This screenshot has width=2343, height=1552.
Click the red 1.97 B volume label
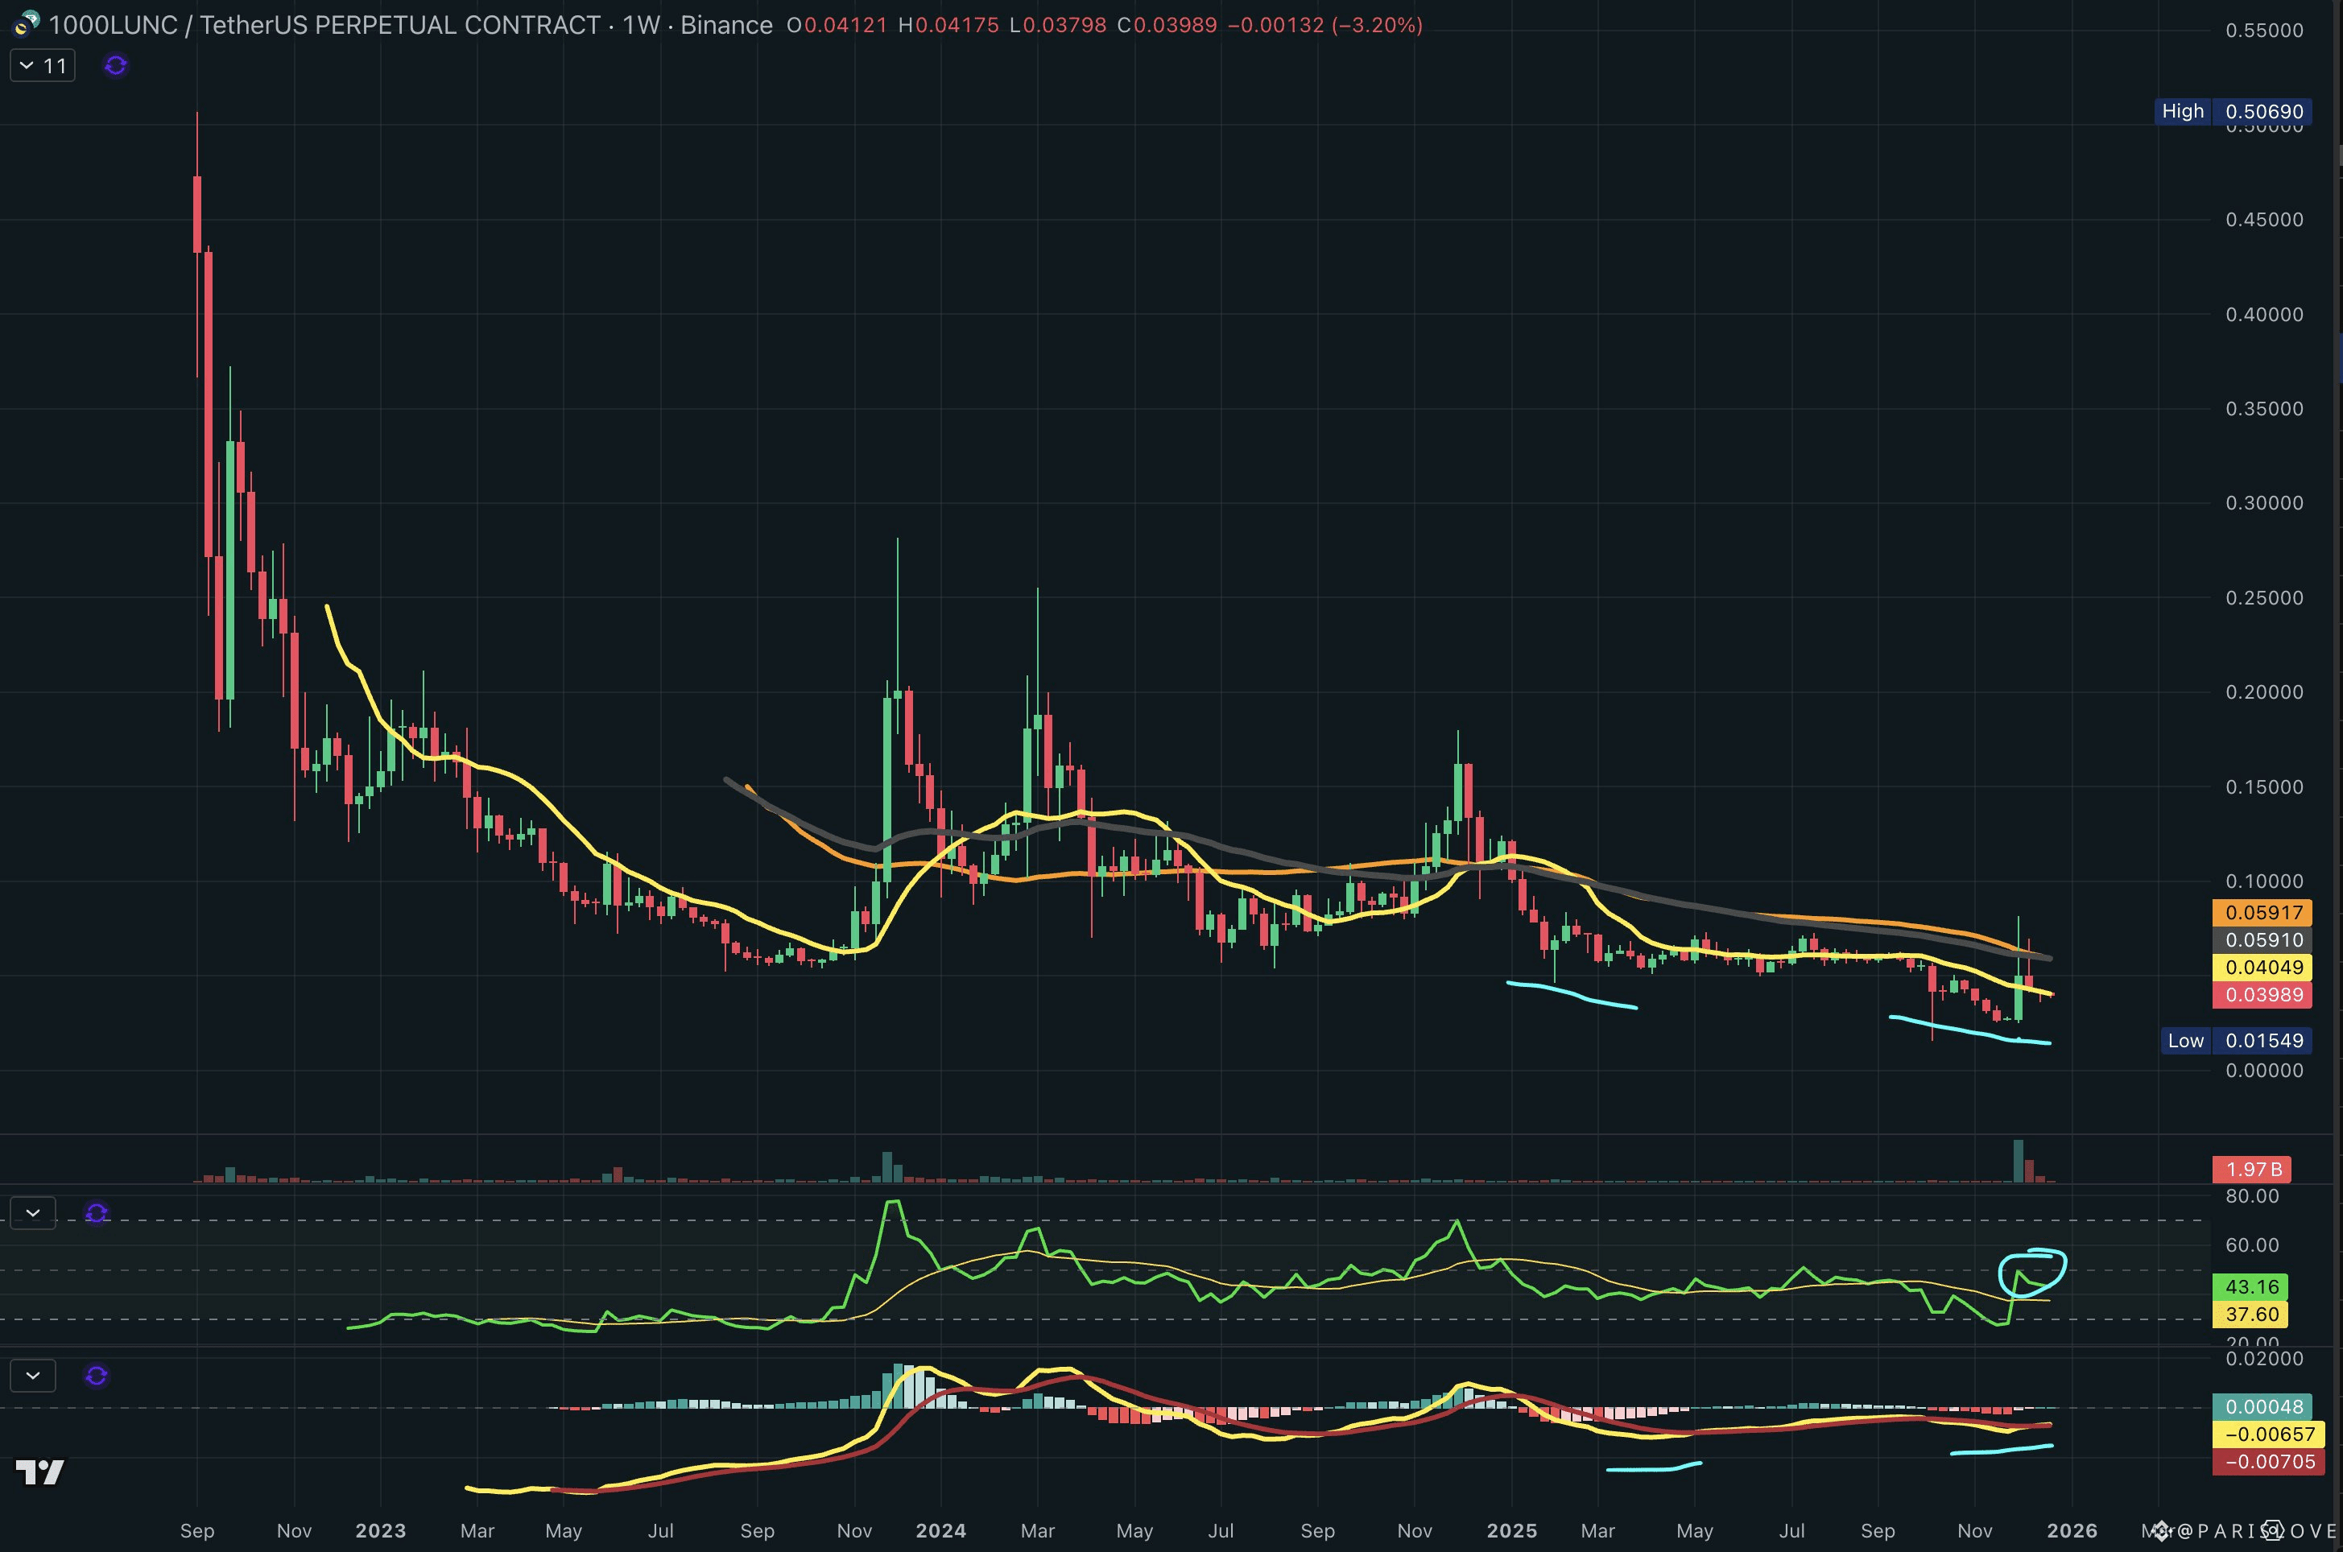click(x=2253, y=1169)
